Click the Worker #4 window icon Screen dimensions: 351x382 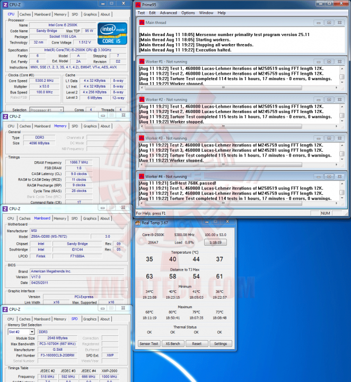click(142, 176)
